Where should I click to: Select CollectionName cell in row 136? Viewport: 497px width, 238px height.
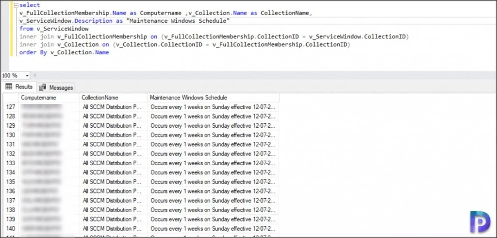pos(113,191)
